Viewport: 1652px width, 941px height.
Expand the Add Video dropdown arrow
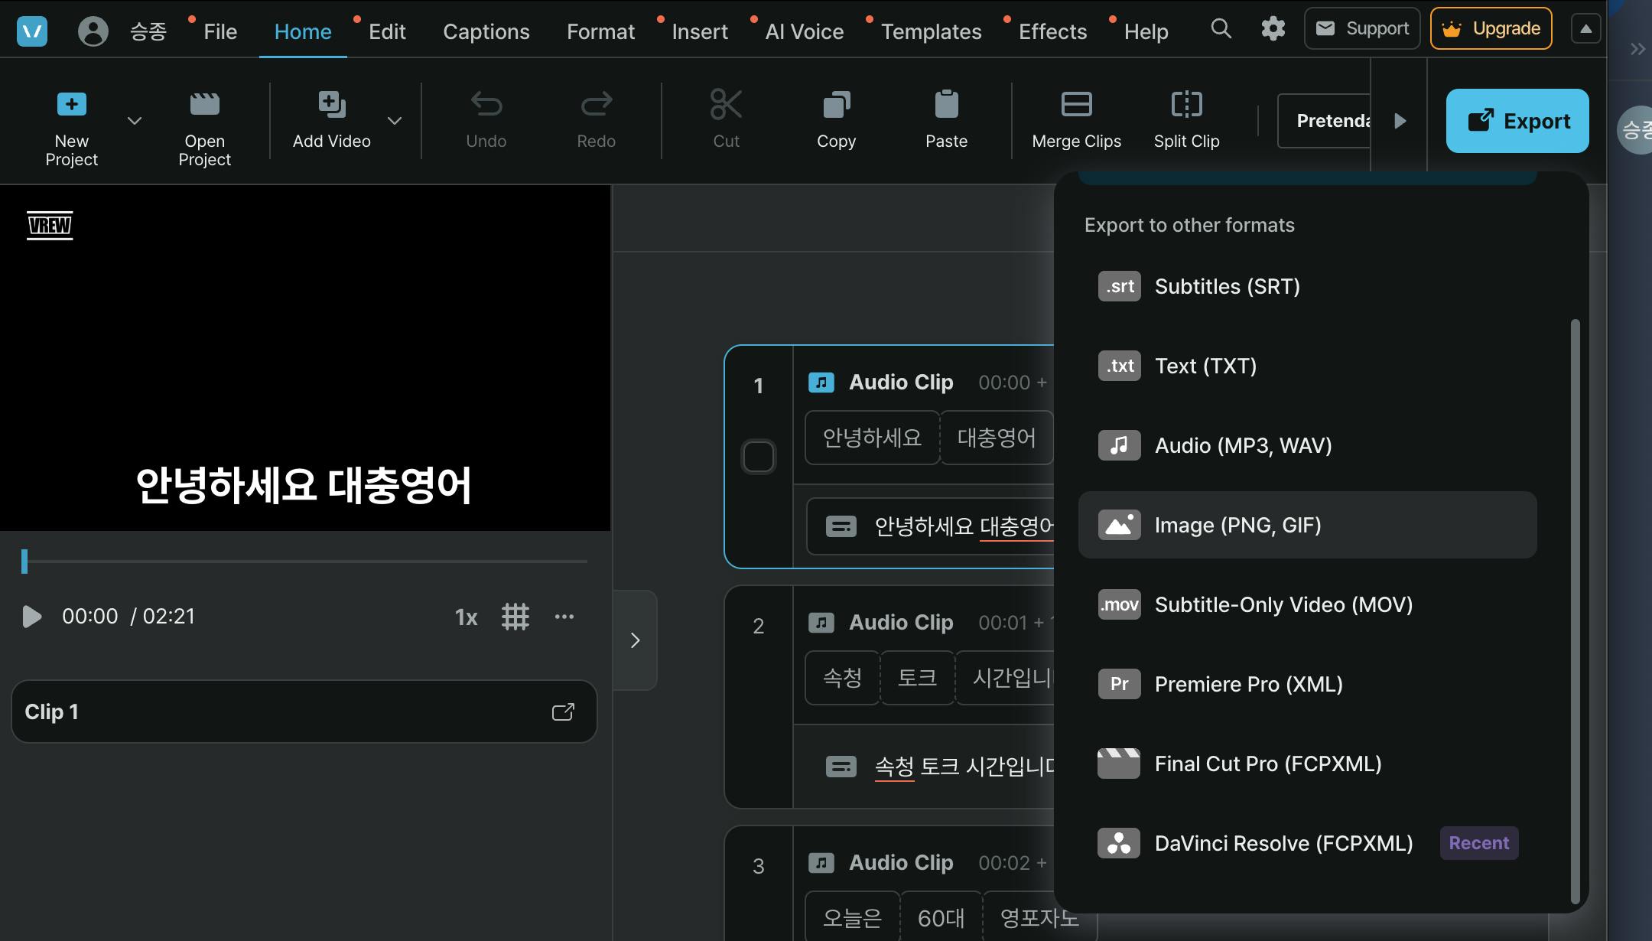pos(395,121)
